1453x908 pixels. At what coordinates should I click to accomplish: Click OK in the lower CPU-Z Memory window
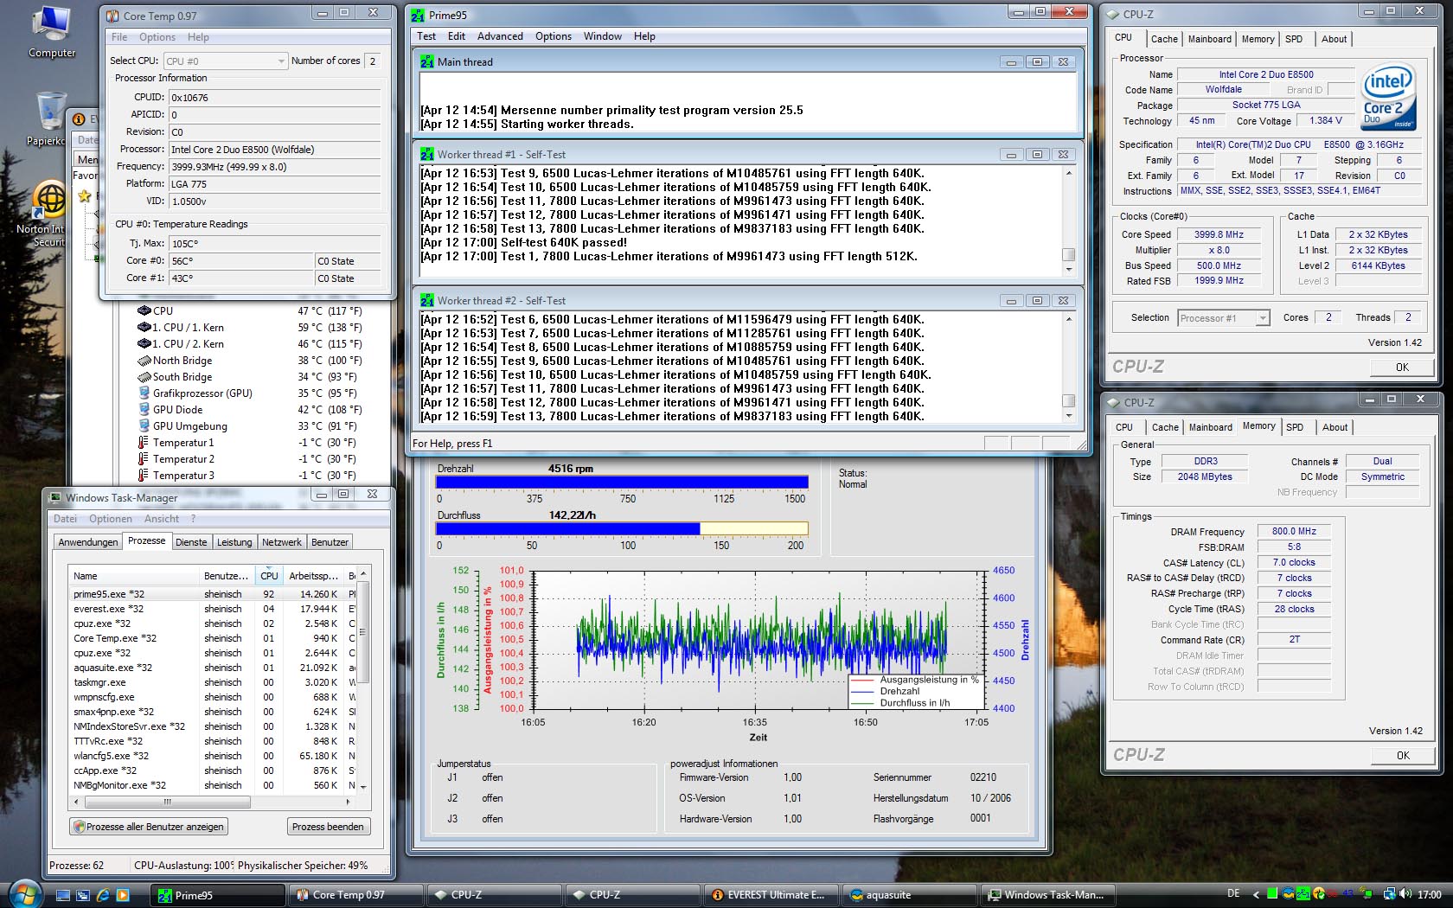[1403, 755]
